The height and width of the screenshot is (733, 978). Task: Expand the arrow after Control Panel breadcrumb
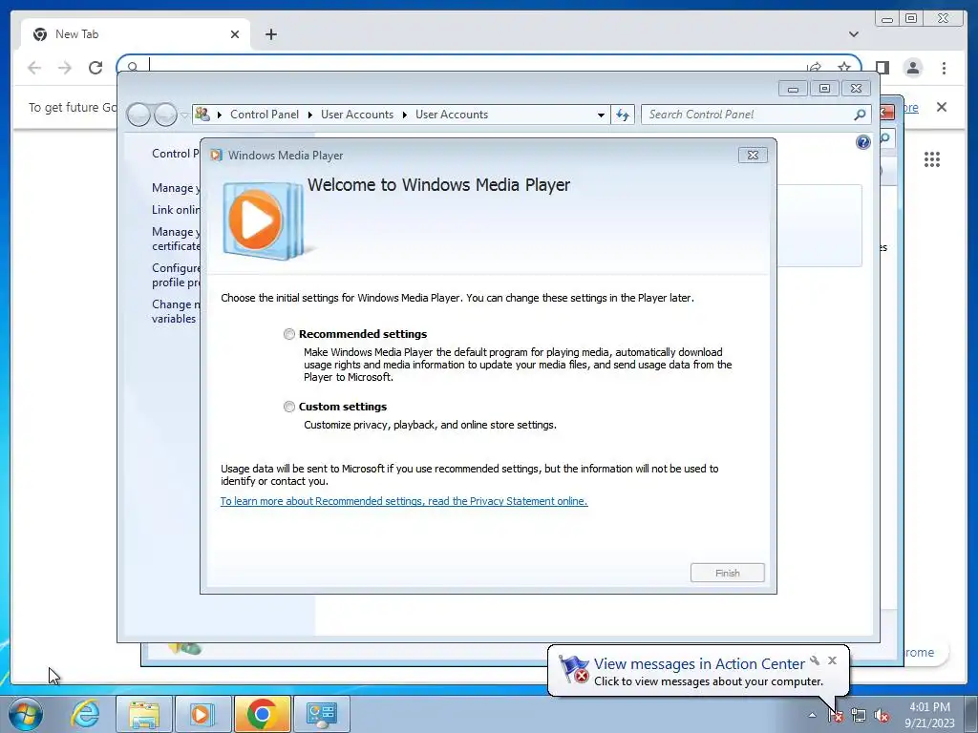[310, 115]
